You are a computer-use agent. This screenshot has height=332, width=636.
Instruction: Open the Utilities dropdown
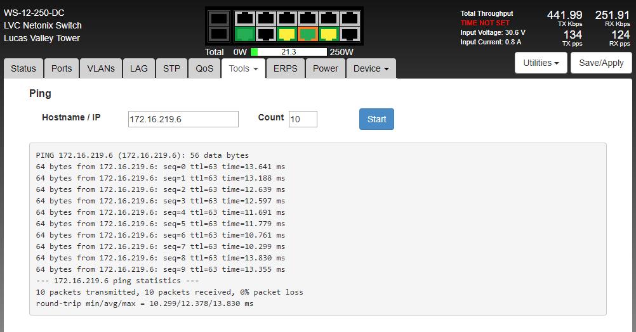click(x=540, y=63)
